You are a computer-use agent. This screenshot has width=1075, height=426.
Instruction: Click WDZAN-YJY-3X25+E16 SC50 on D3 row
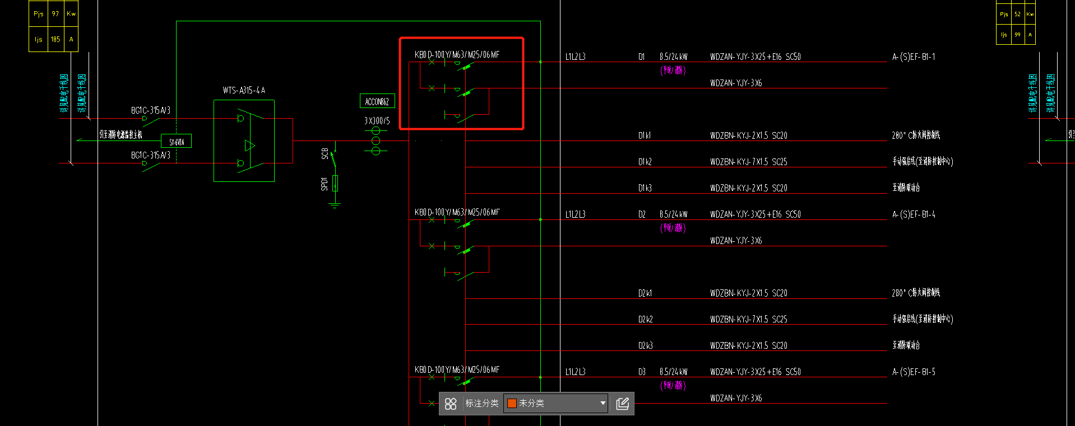point(756,372)
